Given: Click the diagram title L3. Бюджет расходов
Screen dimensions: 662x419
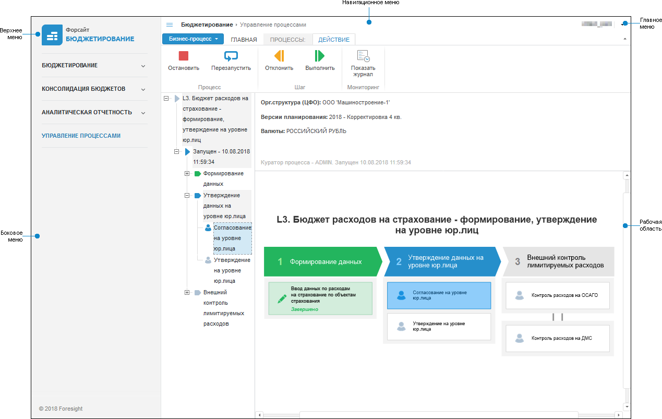Looking at the screenshot, I should (x=437, y=225).
